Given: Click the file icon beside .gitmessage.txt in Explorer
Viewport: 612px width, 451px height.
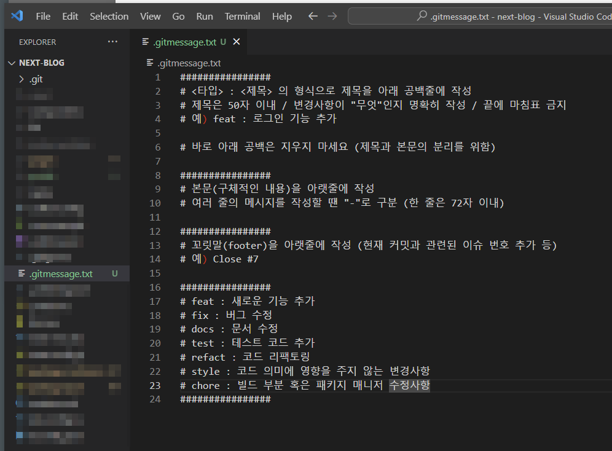Looking at the screenshot, I should pyautogui.click(x=22, y=273).
